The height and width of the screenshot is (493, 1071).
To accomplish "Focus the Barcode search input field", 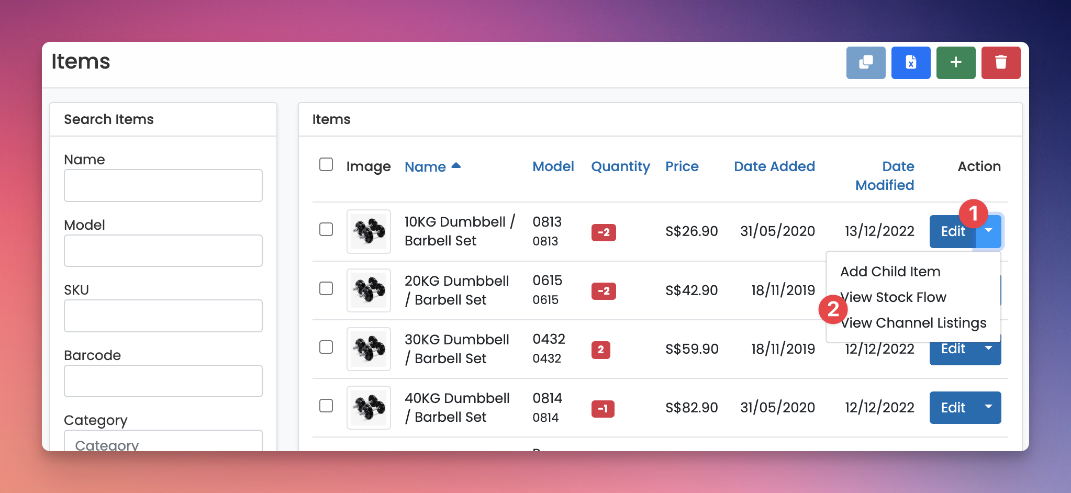I will [x=163, y=381].
